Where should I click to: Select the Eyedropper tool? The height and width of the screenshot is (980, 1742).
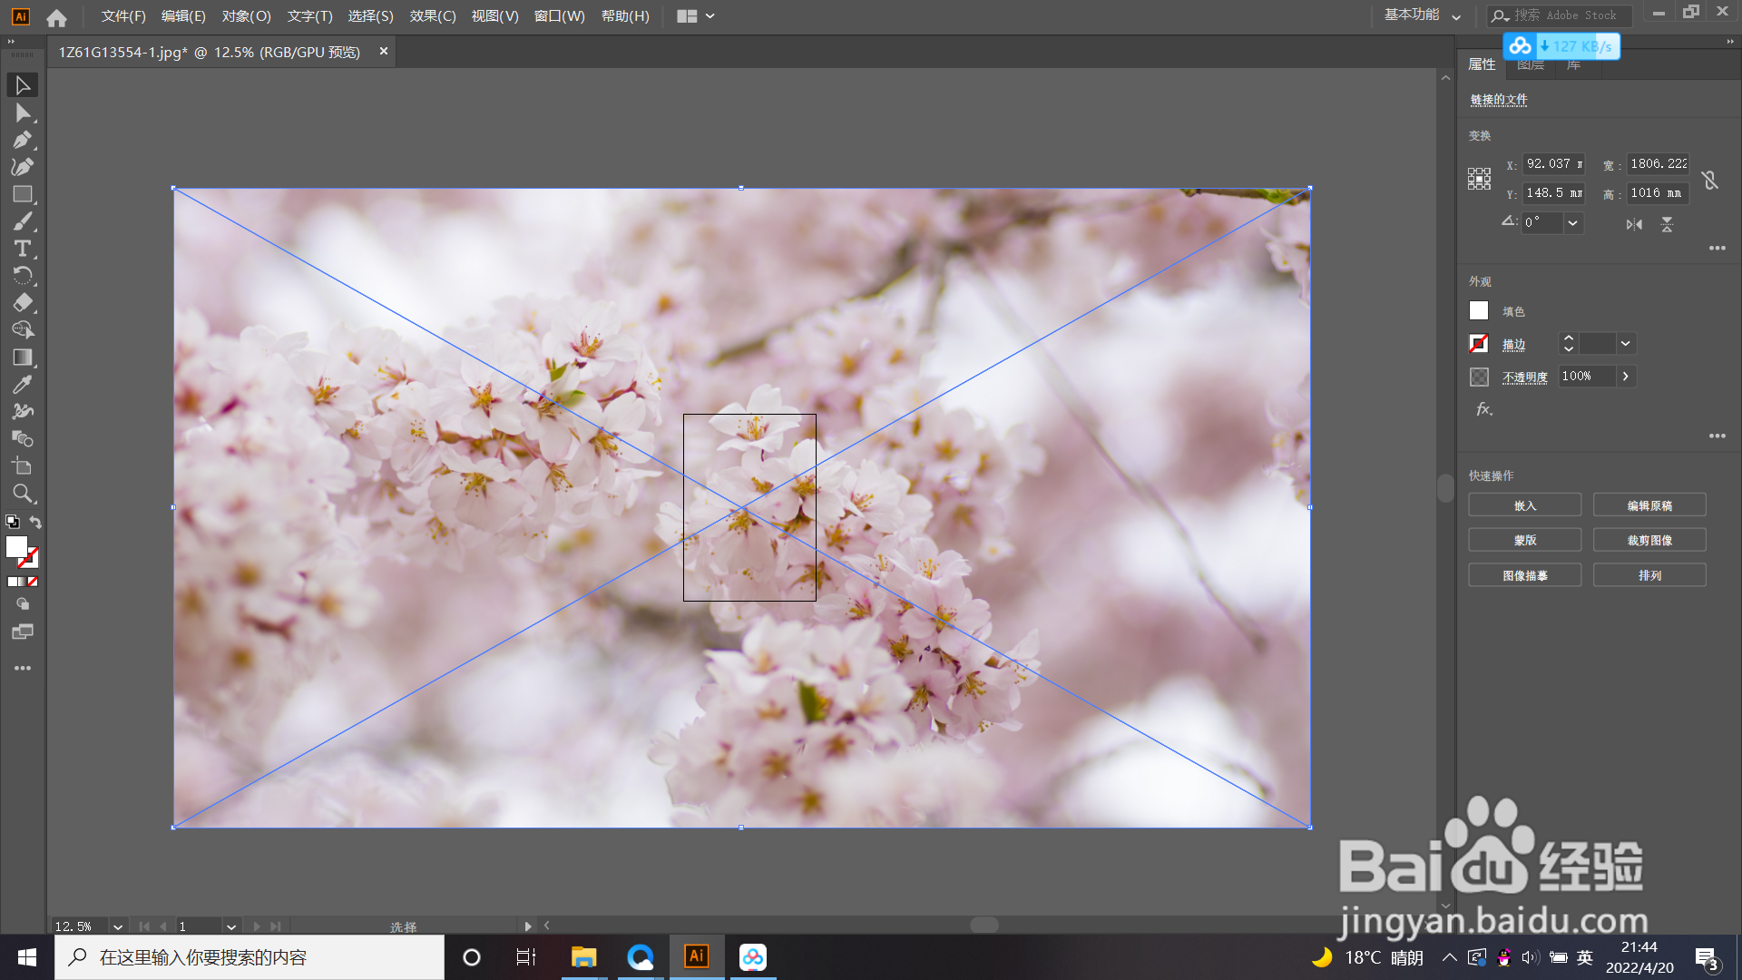point(23,385)
